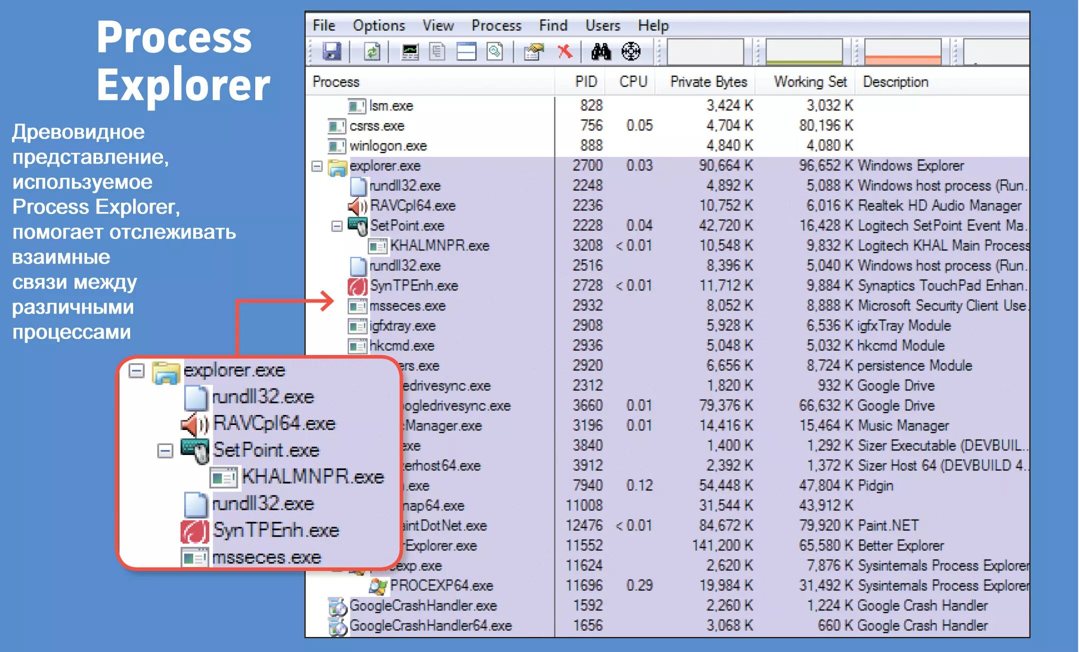Click the red Kill Process icon
The height and width of the screenshot is (652, 1079).
565,51
